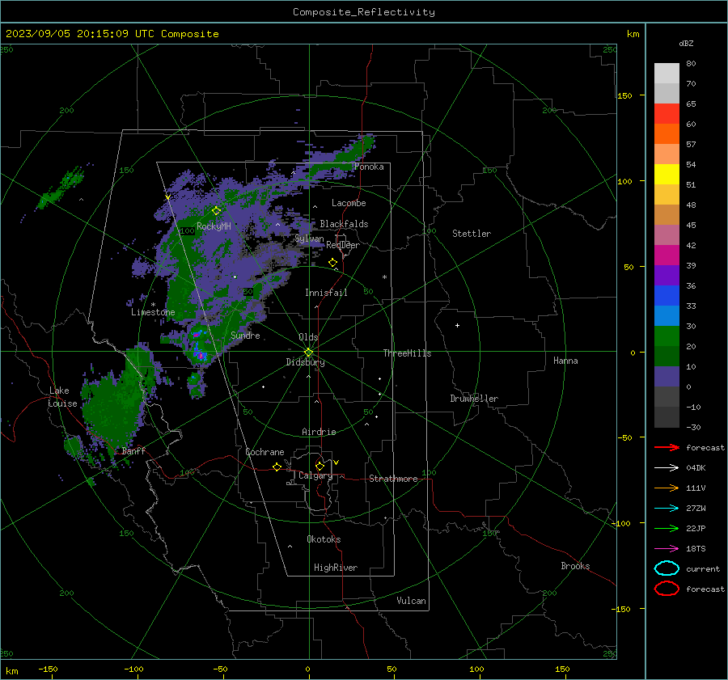The image size is (728, 680).
Task: Click the 20 dBZ green color swatch
Action: click(667, 336)
